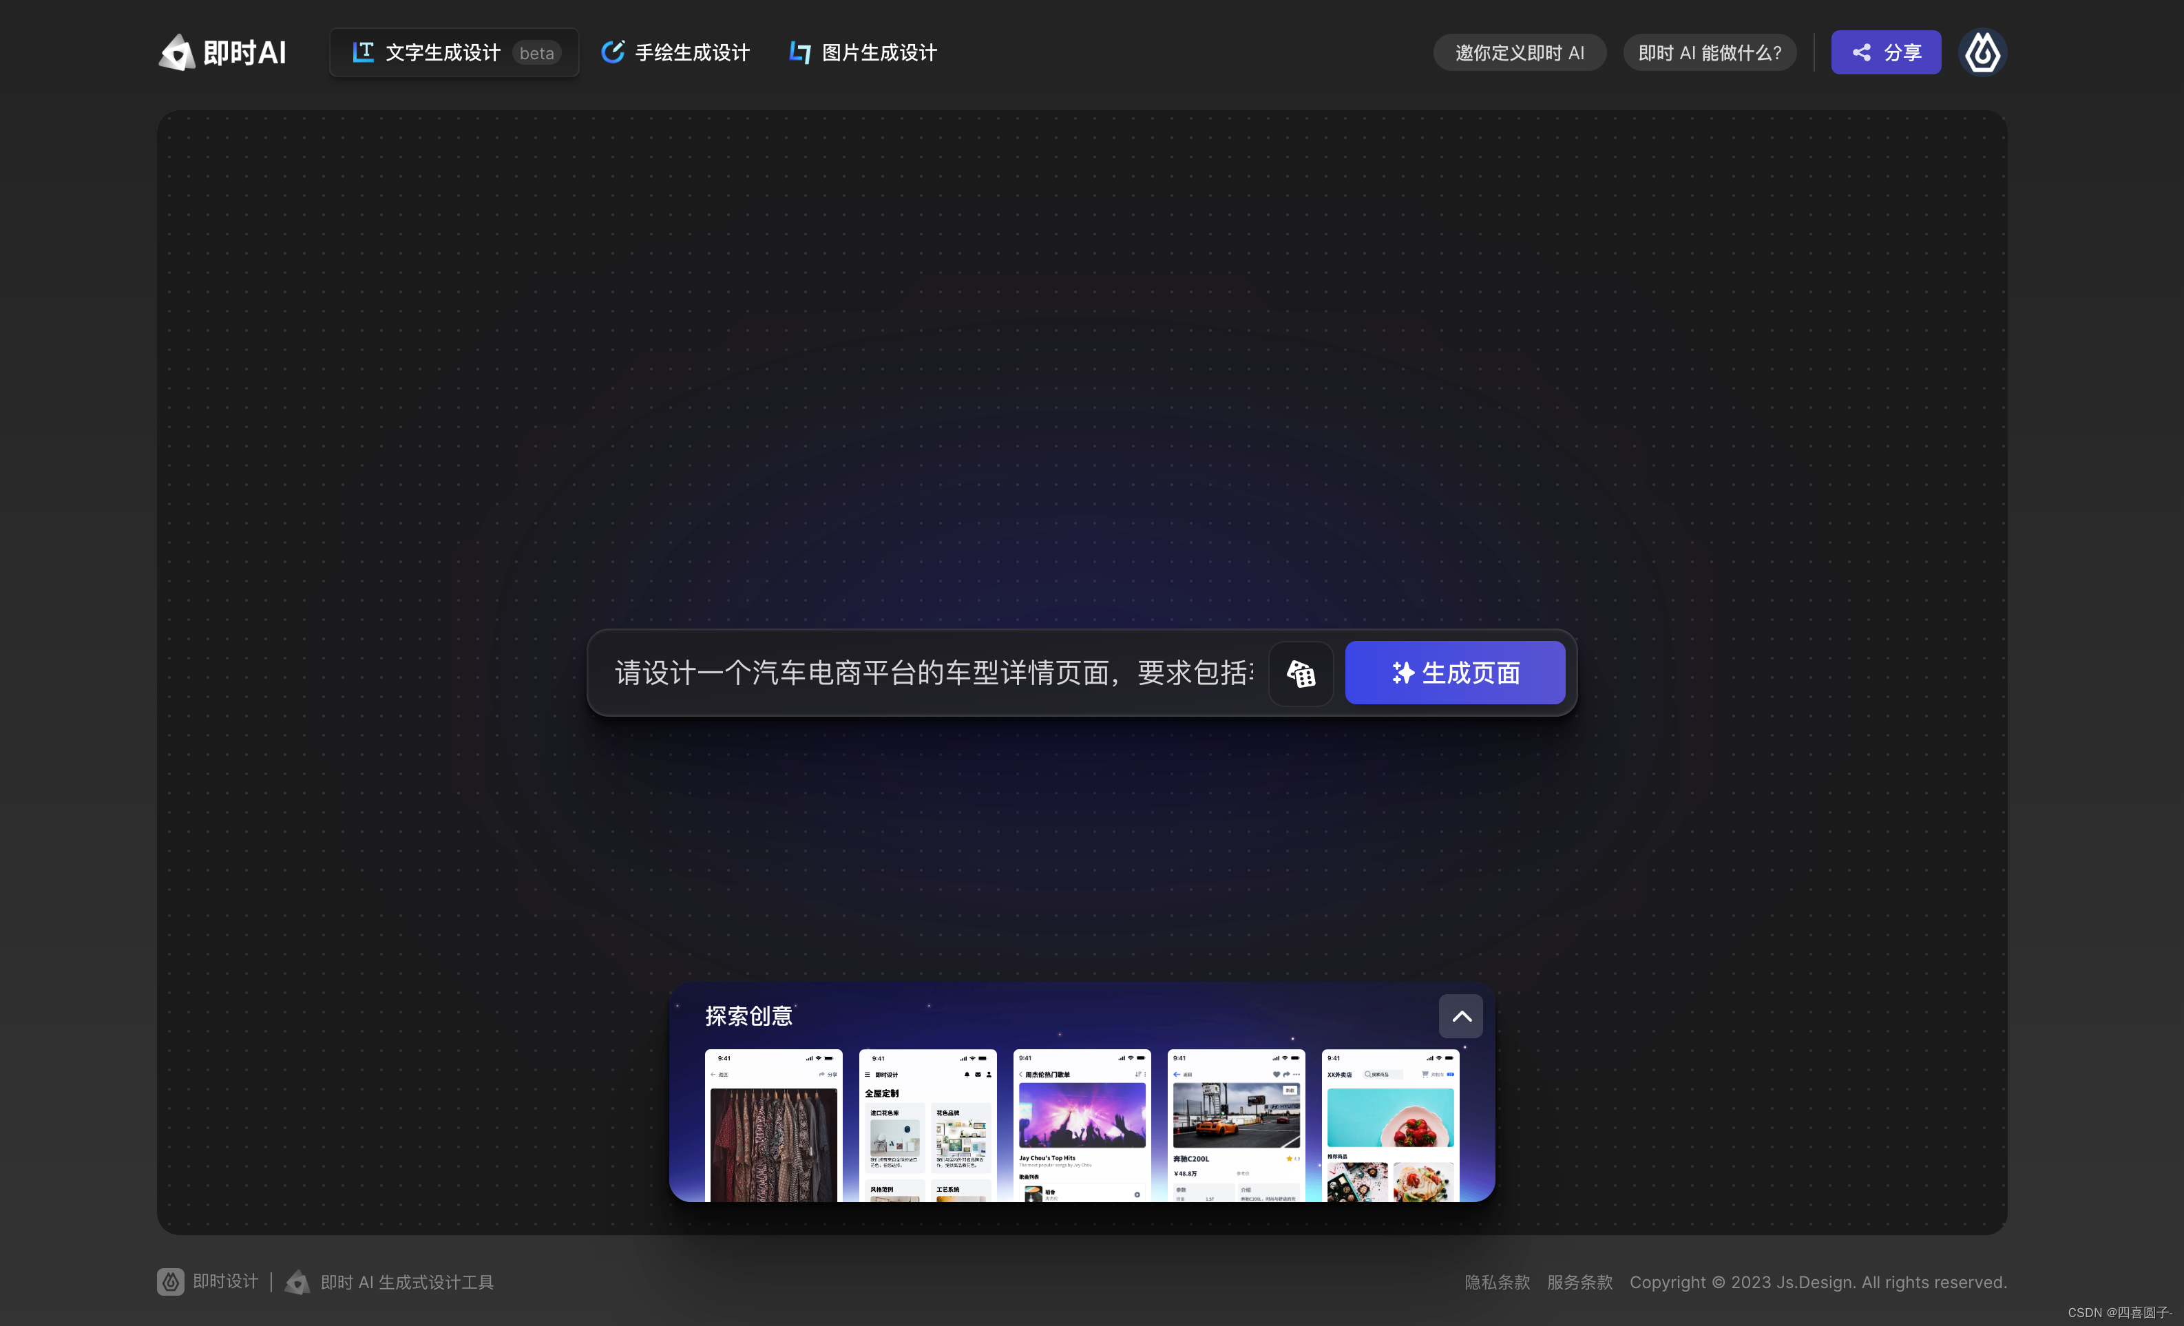Click the 即时 AI footer logo icon
This screenshot has height=1326, width=2184.
click(298, 1282)
